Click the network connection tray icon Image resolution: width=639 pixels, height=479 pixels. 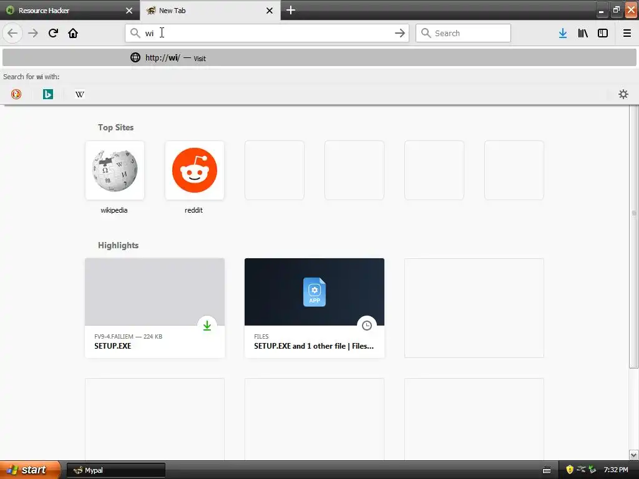click(x=581, y=470)
